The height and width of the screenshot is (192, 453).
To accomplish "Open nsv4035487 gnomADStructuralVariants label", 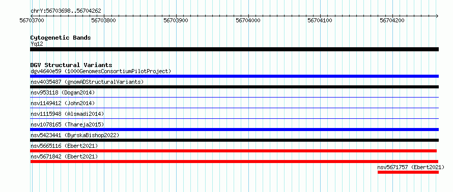I will pyautogui.click(x=87, y=82).
